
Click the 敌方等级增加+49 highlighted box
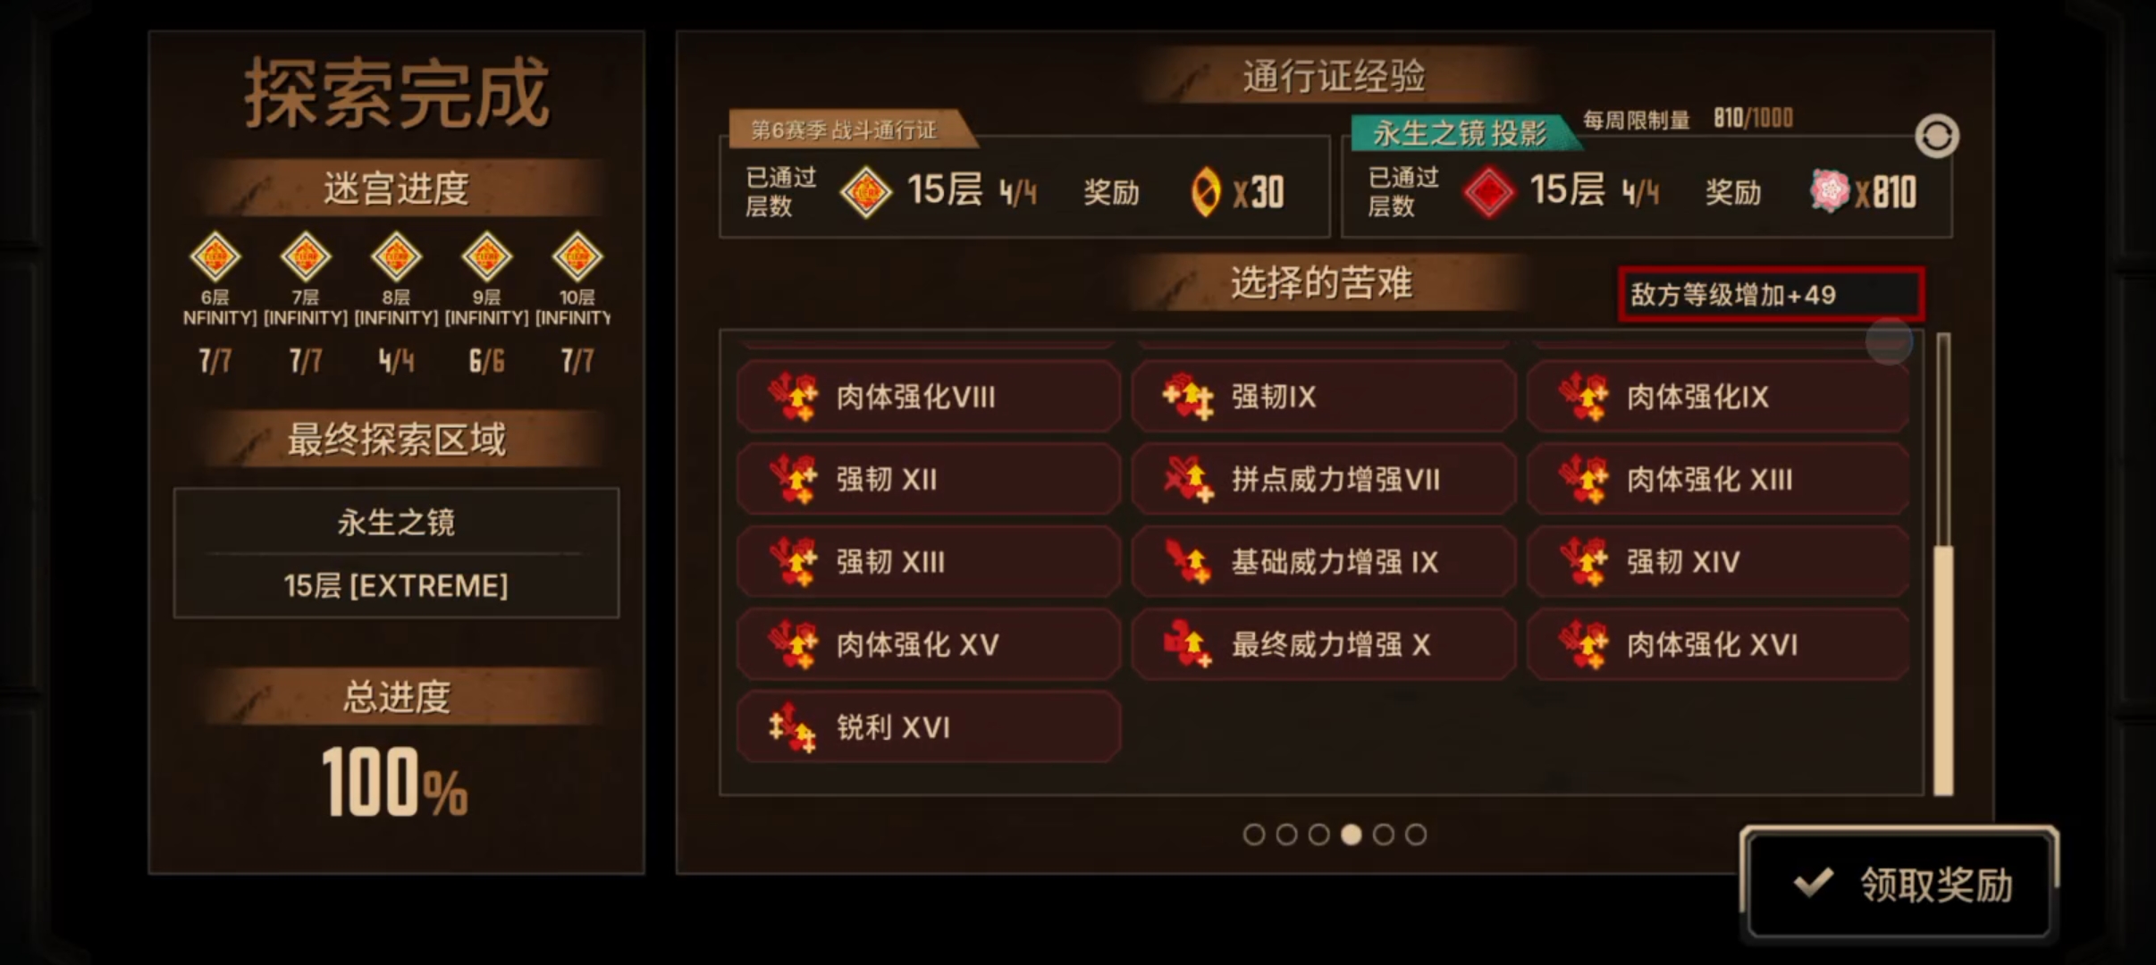[x=1772, y=294]
